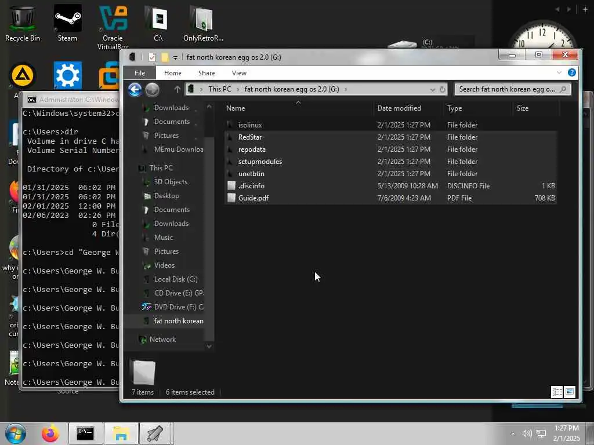Image resolution: width=594 pixels, height=445 pixels.
Task: Expand the This PC breadcrumb arrow
Action: pyautogui.click(x=238, y=89)
